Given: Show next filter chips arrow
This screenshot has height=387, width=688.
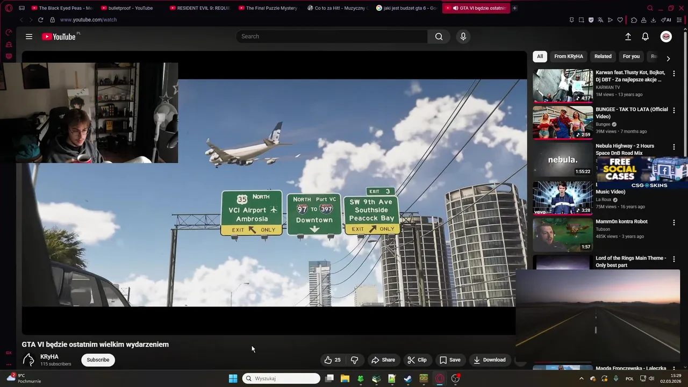Looking at the screenshot, I should coord(668,59).
